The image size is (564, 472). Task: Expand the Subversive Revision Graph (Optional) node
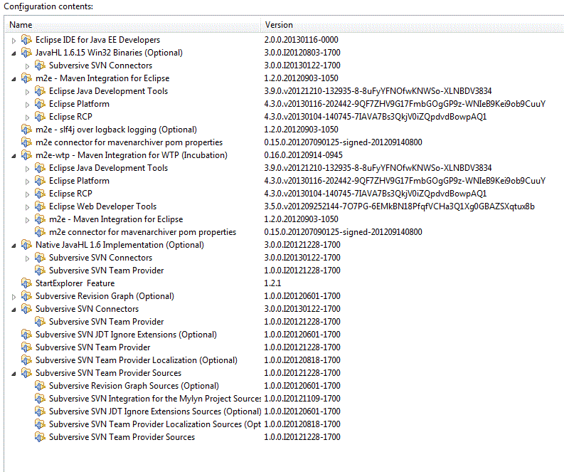click(x=14, y=297)
